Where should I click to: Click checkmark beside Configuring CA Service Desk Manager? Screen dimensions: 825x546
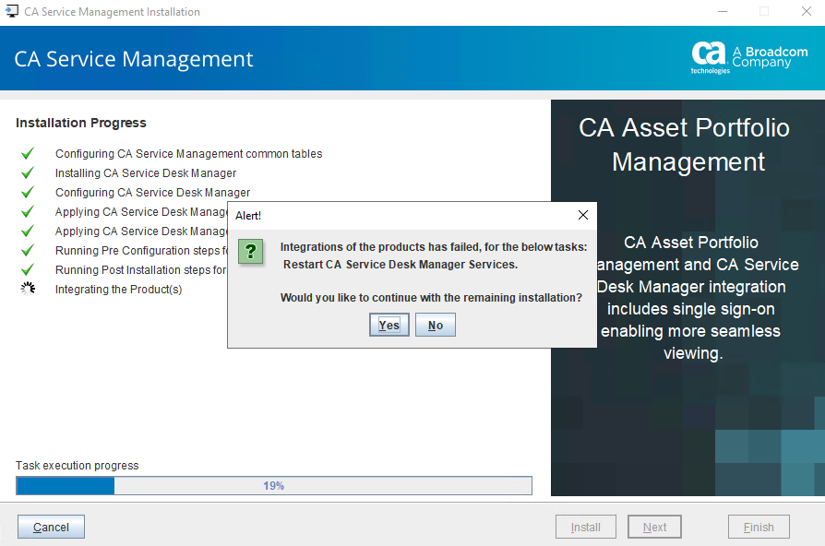pos(28,193)
